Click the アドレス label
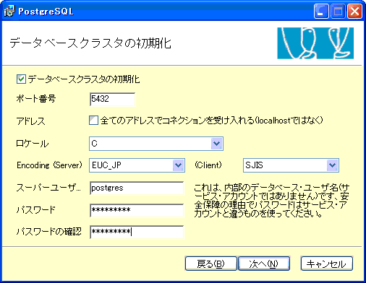This screenshot has height=283, width=366. pyautogui.click(x=30, y=121)
